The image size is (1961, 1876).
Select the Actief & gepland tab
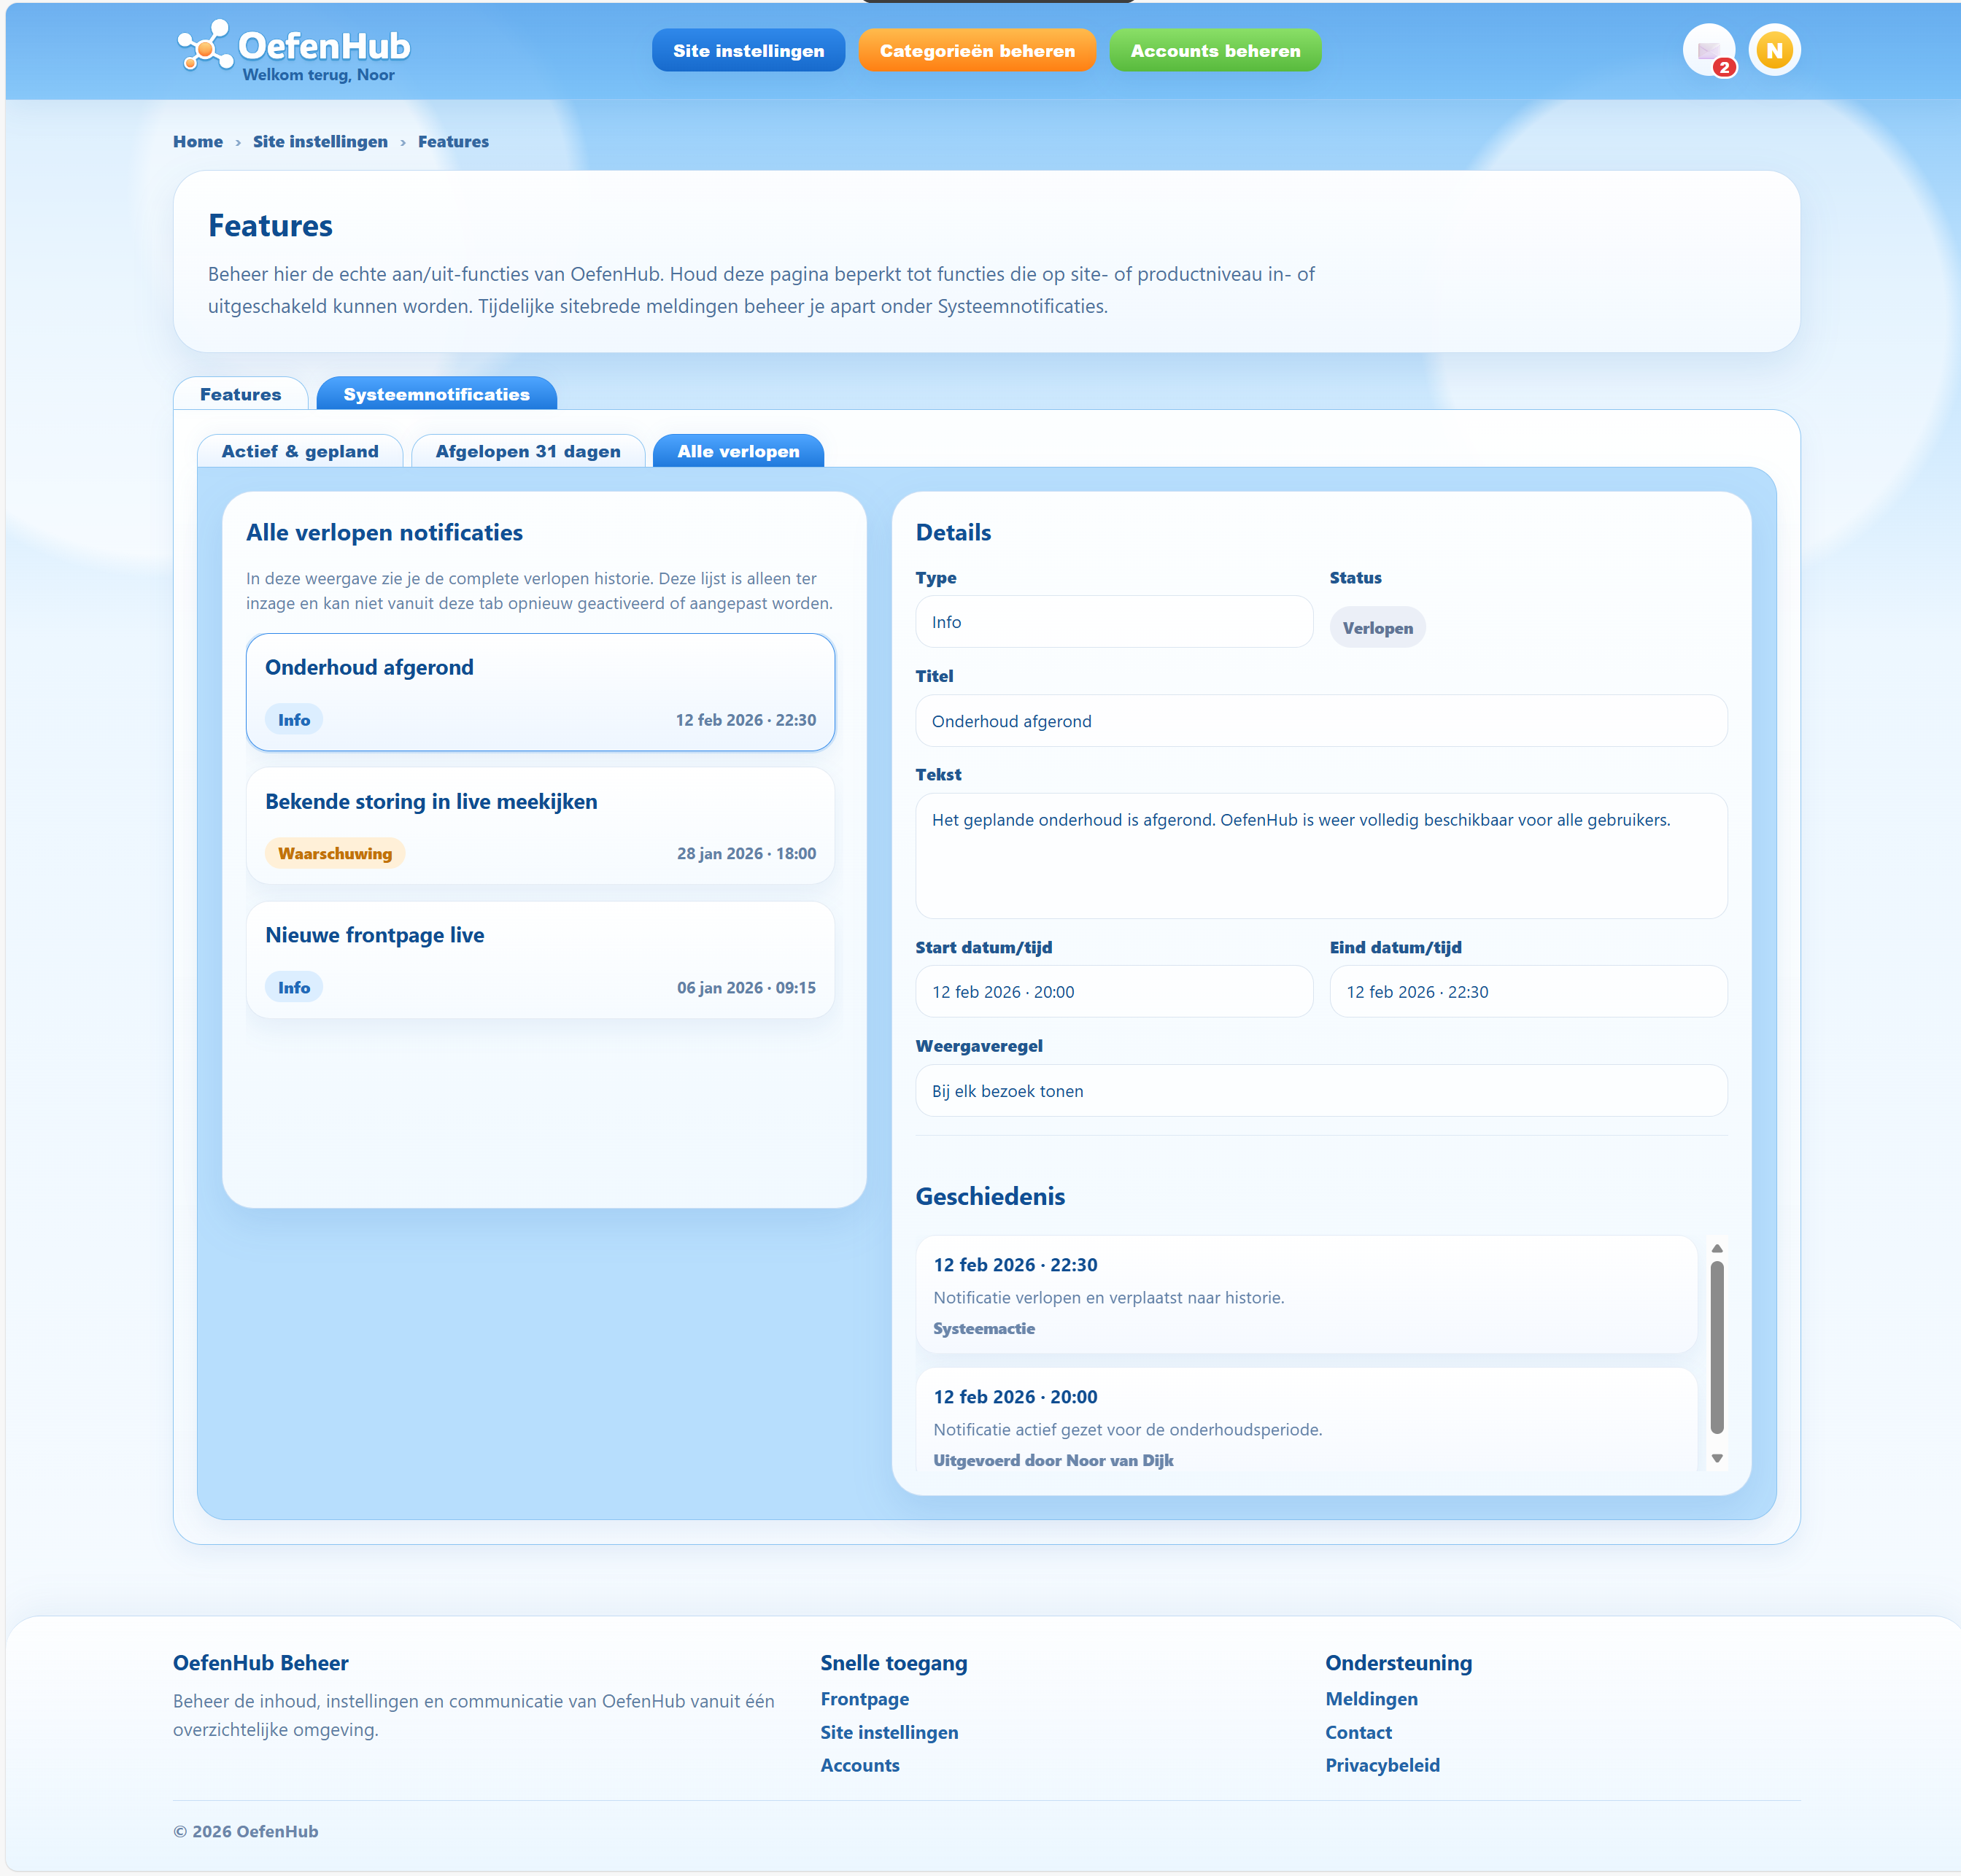click(x=300, y=451)
